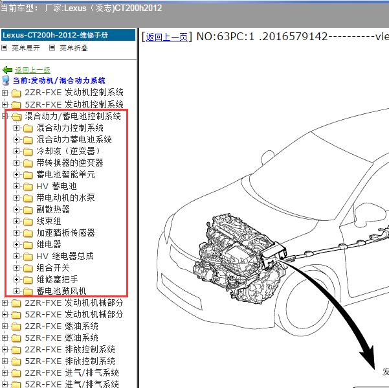
Task: Select 冷却液（逆变器） tree item
Action: (68, 151)
